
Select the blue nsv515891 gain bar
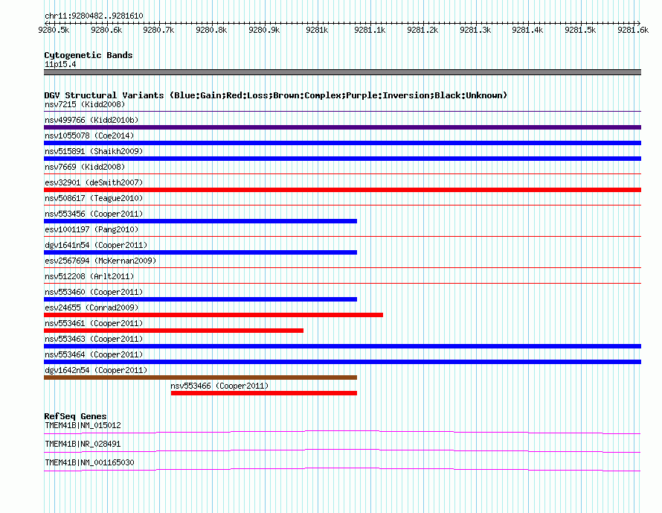(342, 159)
